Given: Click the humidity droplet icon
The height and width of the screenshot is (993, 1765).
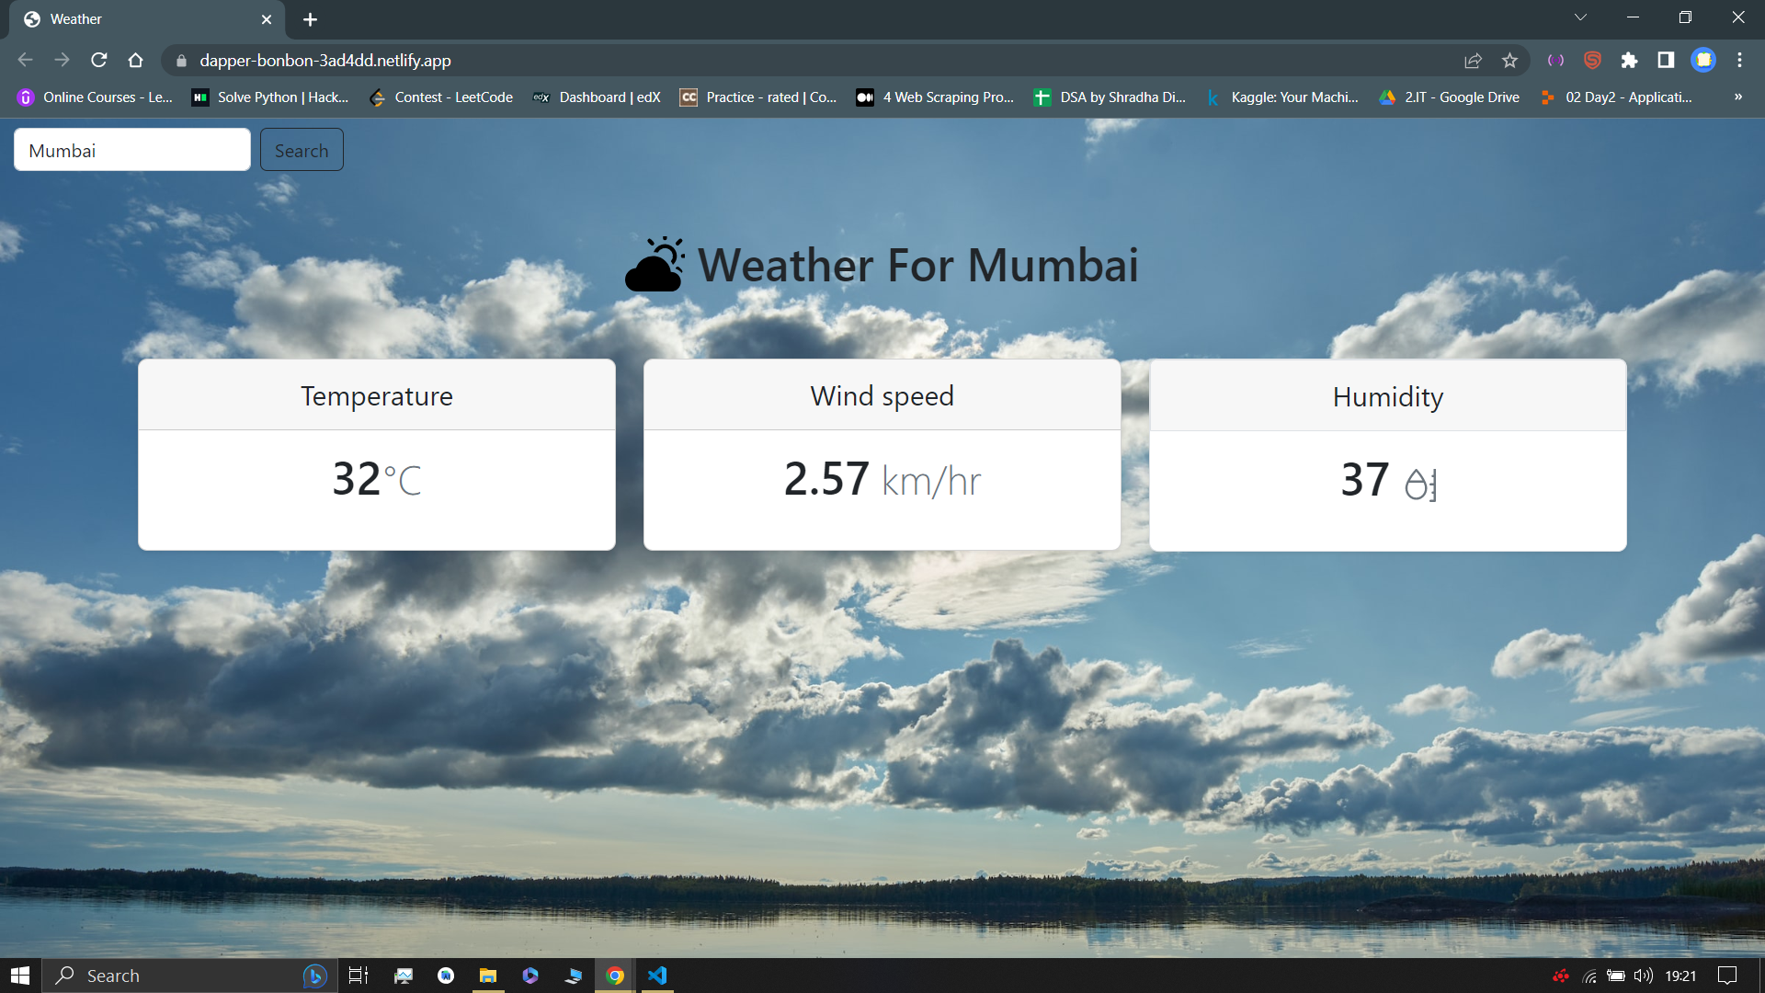Looking at the screenshot, I should (1420, 483).
